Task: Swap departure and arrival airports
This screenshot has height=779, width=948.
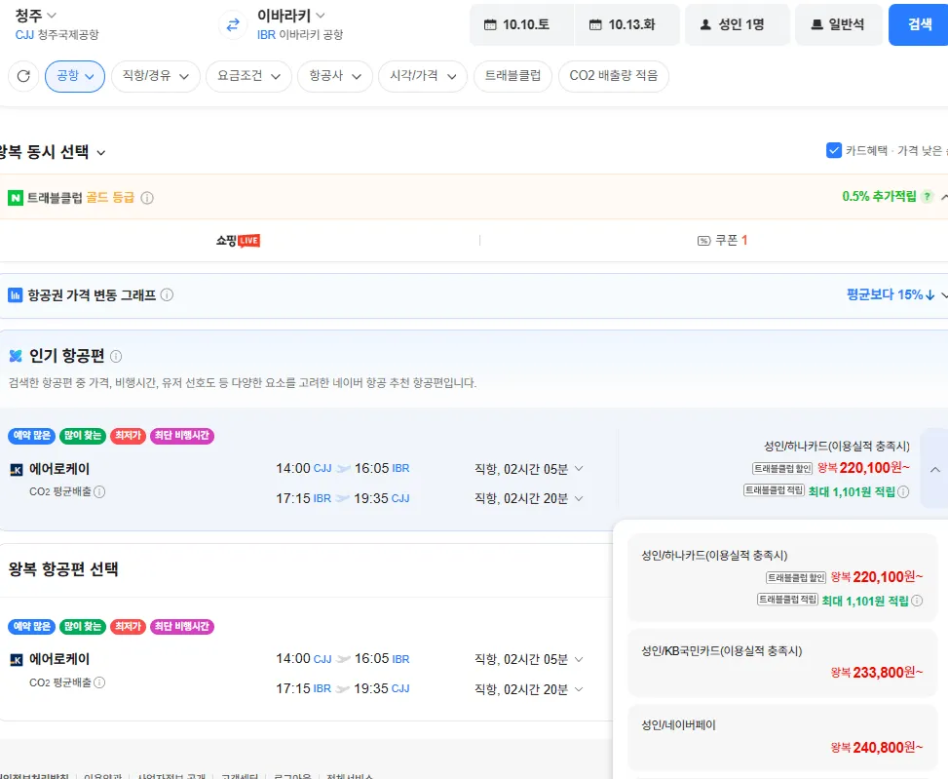Action: 233,24
